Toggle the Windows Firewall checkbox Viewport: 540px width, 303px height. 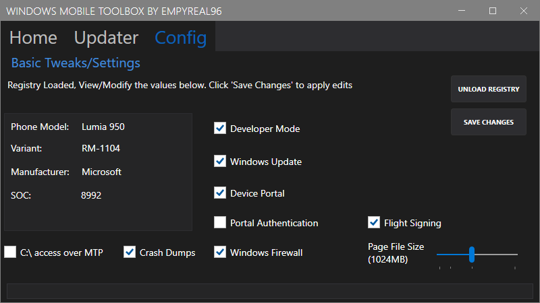[220, 252]
